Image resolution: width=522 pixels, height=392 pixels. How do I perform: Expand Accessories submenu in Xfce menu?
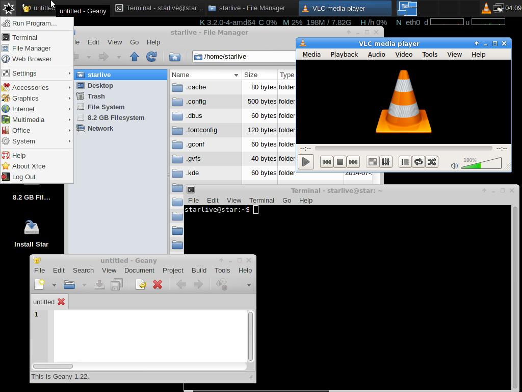37,88
